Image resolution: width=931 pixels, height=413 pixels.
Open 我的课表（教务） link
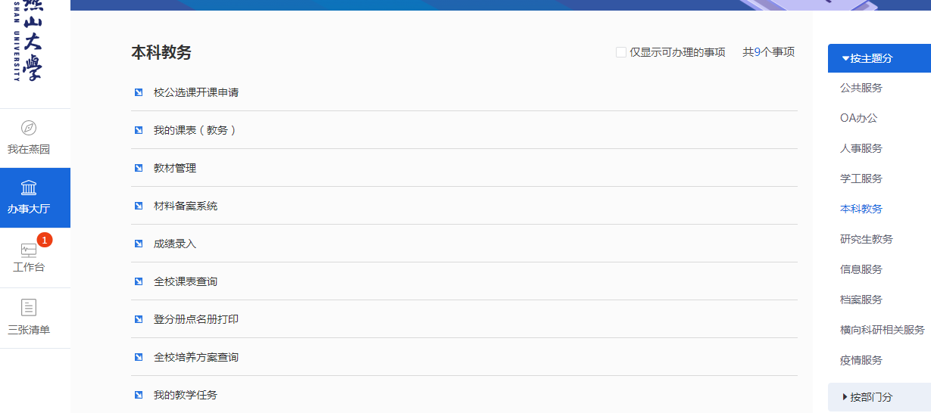click(195, 130)
